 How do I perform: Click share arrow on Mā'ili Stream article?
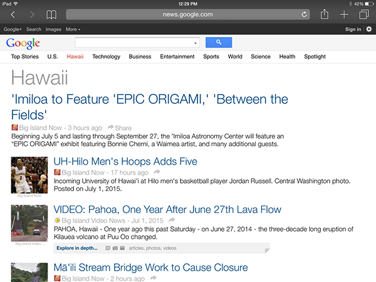pos(154,278)
